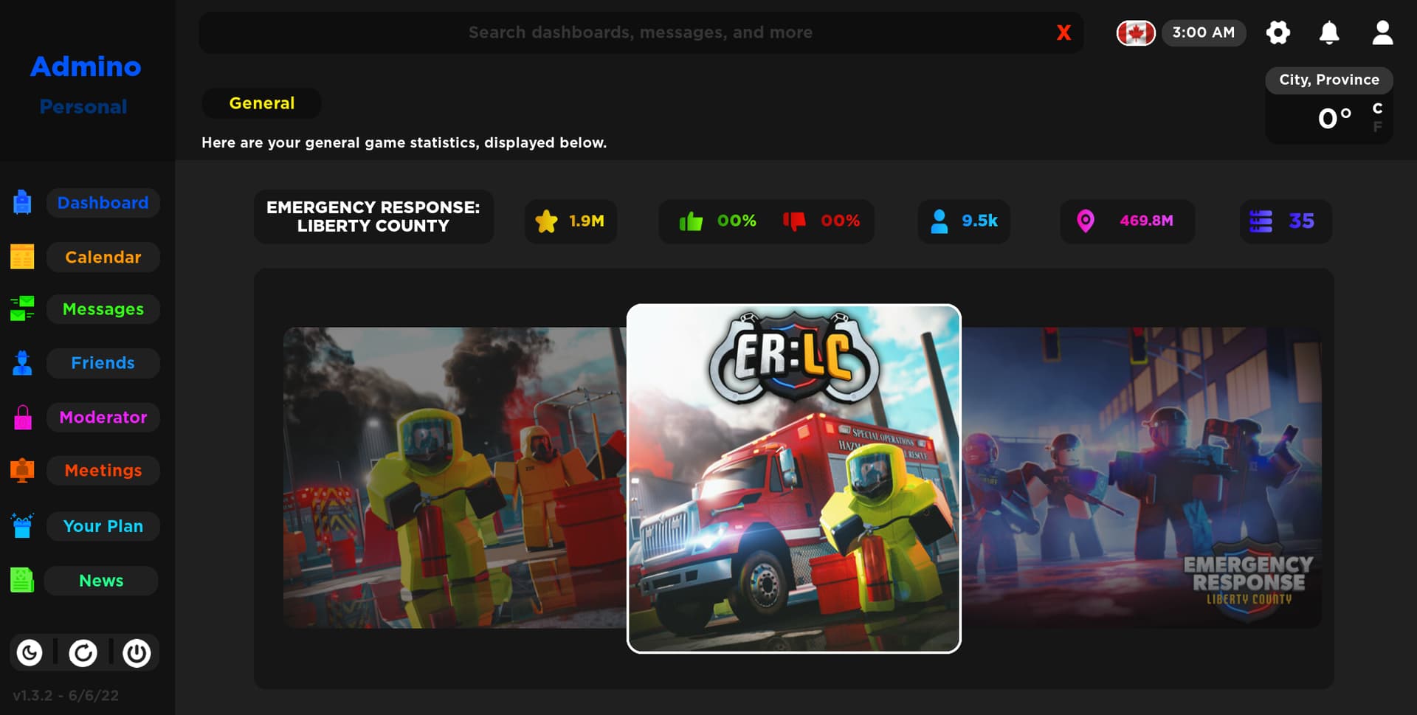Open the Dashboard menu item
The width and height of the screenshot is (1417, 715).
tap(103, 202)
